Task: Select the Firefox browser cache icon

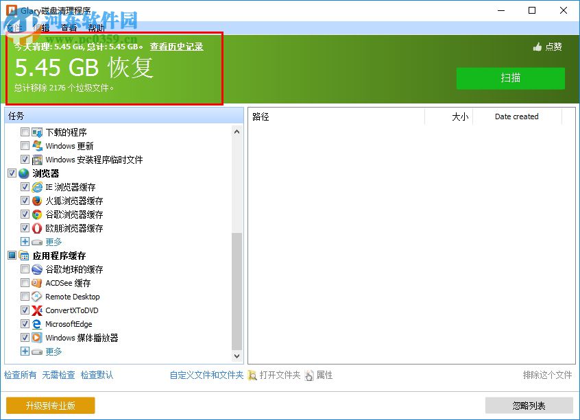Action: pyautogui.click(x=36, y=201)
